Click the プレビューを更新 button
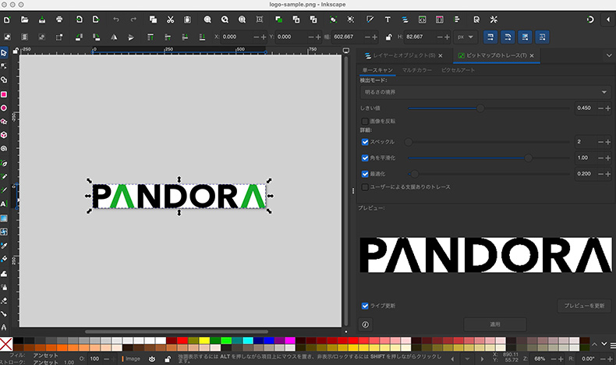 point(584,306)
